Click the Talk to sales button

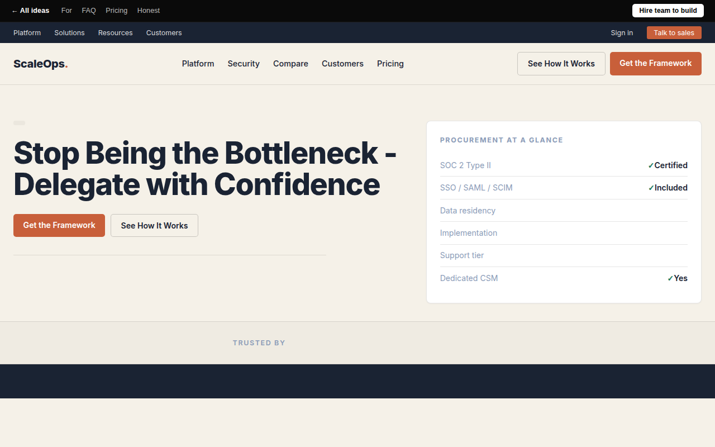tap(674, 33)
